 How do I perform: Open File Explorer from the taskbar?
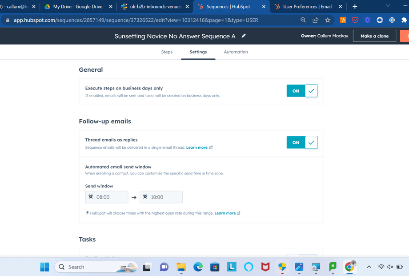(x=181, y=267)
